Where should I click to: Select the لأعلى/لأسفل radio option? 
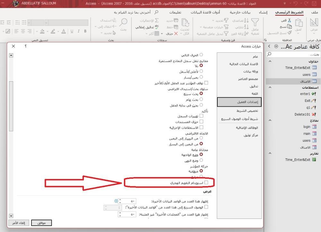click(201, 71)
